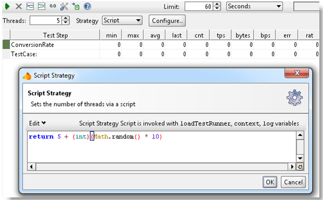323x200 pixels.
Task: Click 'Math' in the script code
Action: pos(101,136)
